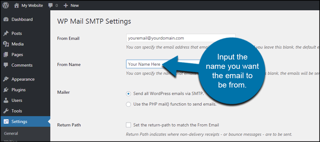The height and width of the screenshot is (142, 320).
Task: Click the Comments bubble icon in sidebar
Action: pyautogui.click(x=6, y=65)
